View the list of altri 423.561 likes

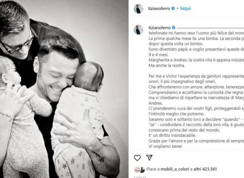[x=205, y=169]
